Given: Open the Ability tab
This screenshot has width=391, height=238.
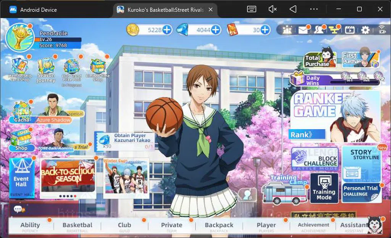Looking at the screenshot, I should point(30,227).
